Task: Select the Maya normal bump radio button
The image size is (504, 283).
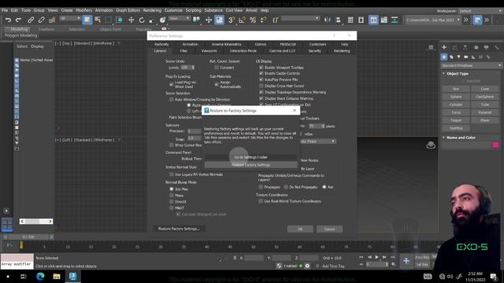Action: 172,195
